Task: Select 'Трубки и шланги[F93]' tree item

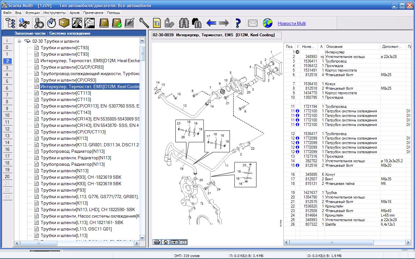Action: pyautogui.click(x=63, y=190)
